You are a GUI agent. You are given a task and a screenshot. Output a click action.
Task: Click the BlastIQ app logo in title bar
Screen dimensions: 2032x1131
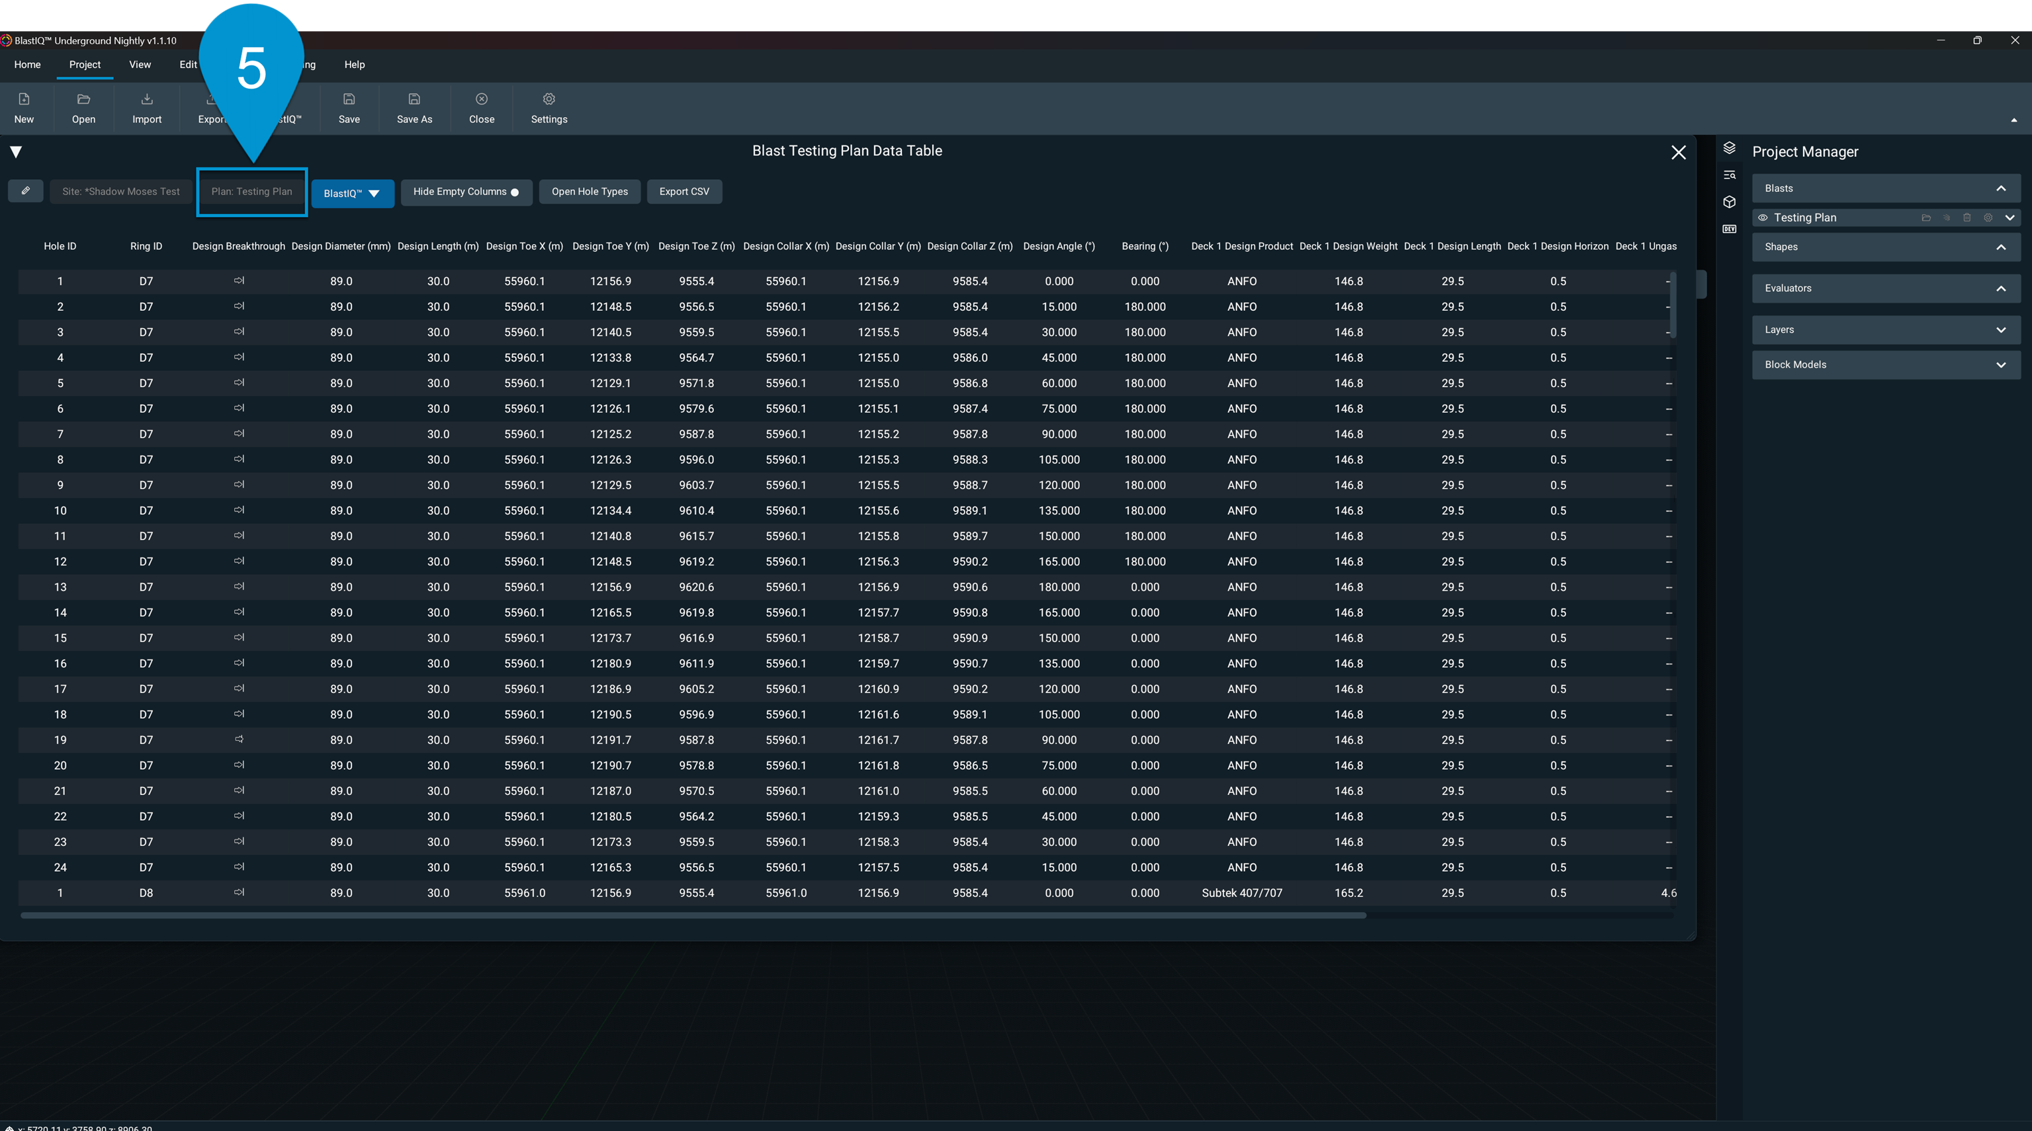(x=7, y=40)
